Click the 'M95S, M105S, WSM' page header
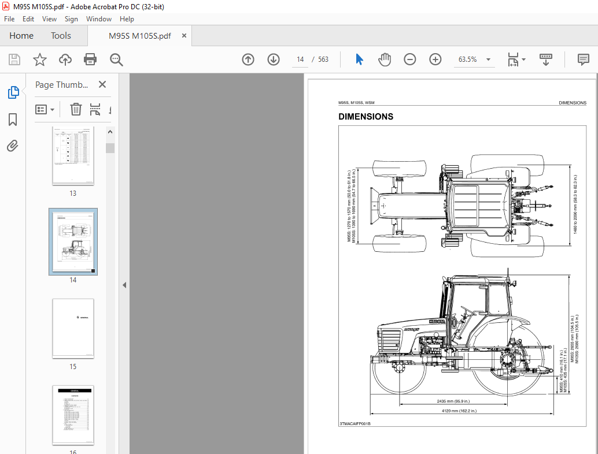This screenshot has width=598, height=454. [x=356, y=102]
